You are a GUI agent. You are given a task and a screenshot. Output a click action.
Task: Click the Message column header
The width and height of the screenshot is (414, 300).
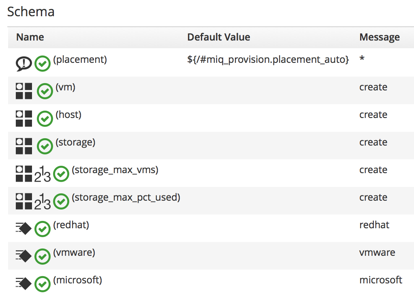click(x=379, y=37)
